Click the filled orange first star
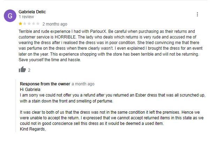Screen dimensions: 210x141 [21, 24]
